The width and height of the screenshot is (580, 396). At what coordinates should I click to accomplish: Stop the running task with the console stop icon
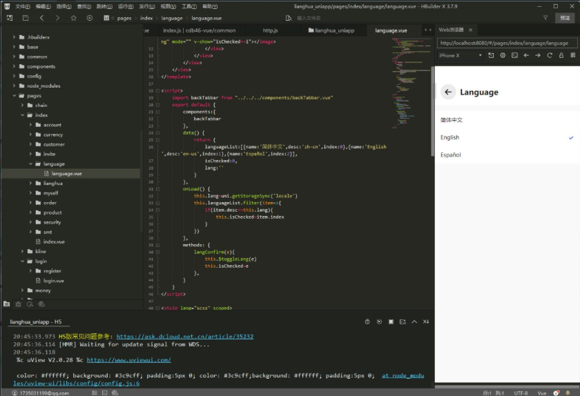(x=391, y=321)
